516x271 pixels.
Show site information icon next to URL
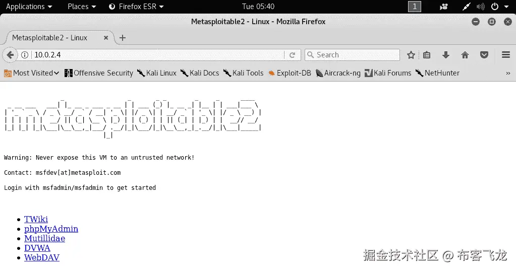pyautogui.click(x=25, y=55)
